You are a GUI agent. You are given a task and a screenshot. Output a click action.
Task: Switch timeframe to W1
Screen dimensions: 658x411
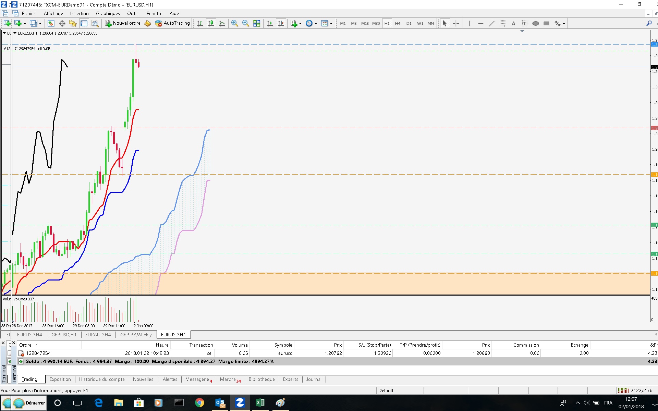(420, 23)
